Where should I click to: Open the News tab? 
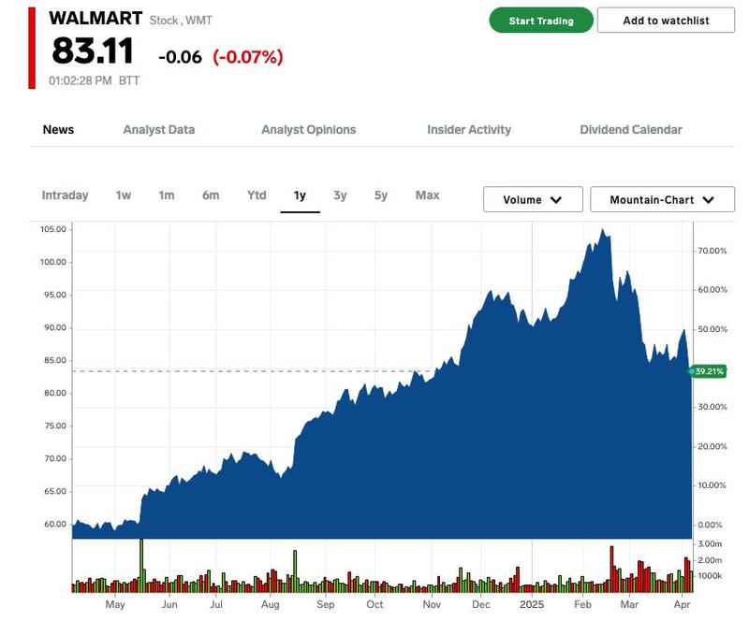point(58,130)
